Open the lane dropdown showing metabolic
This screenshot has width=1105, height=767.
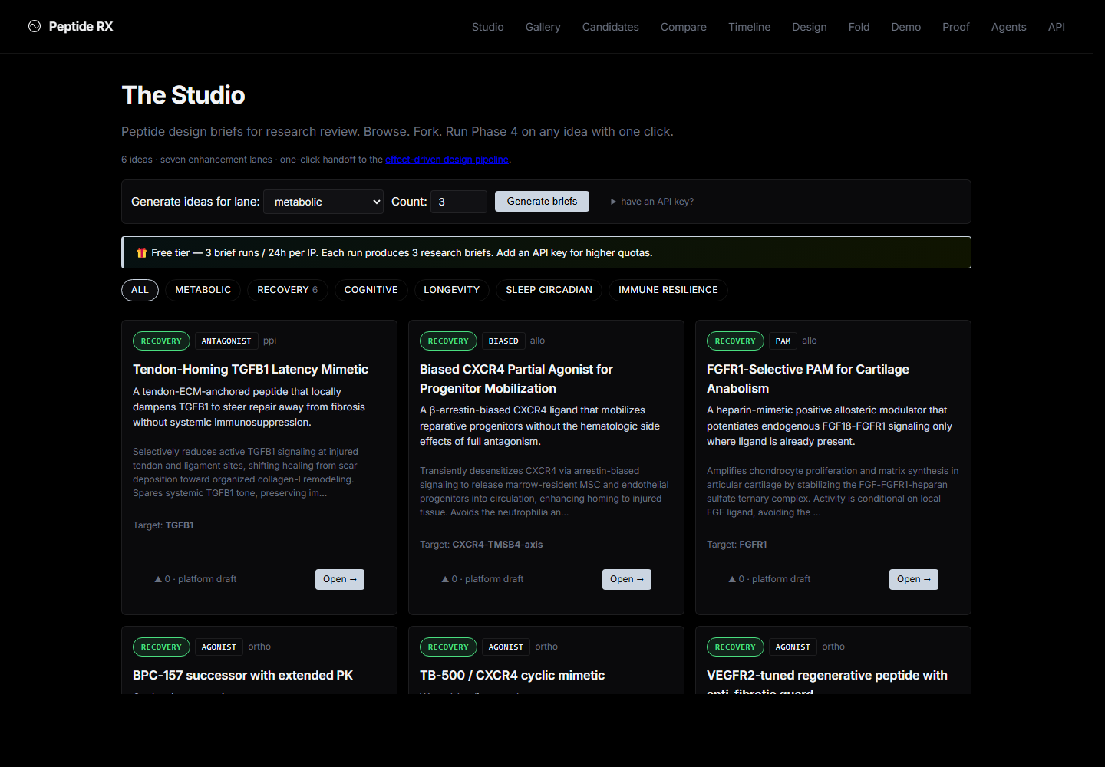pyautogui.click(x=323, y=202)
